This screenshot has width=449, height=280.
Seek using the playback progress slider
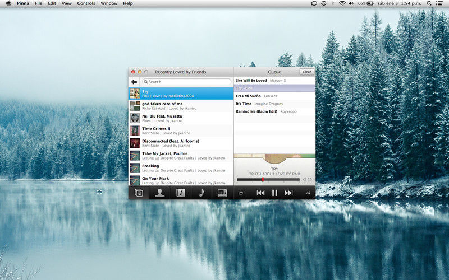[x=268, y=180]
